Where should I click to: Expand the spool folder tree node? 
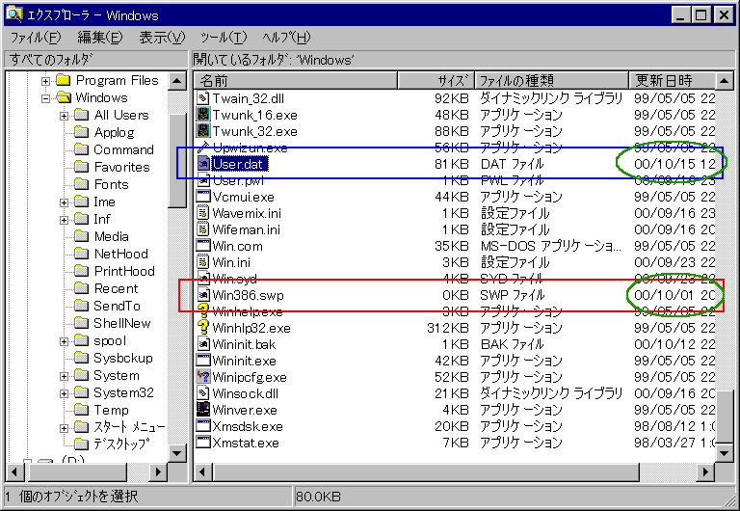pos(64,341)
